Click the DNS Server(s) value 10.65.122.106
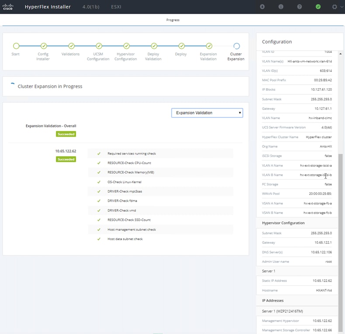 321,252
